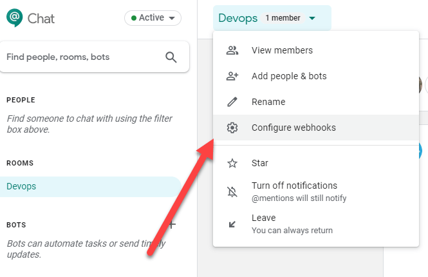Viewport: 428px width, 277px height.
Task: Click the Star icon in menu
Action: [232, 164]
